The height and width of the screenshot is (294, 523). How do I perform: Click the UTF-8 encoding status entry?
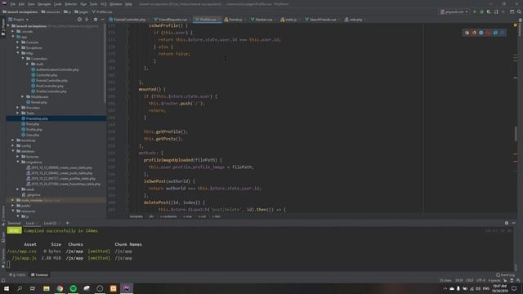tap(481, 280)
